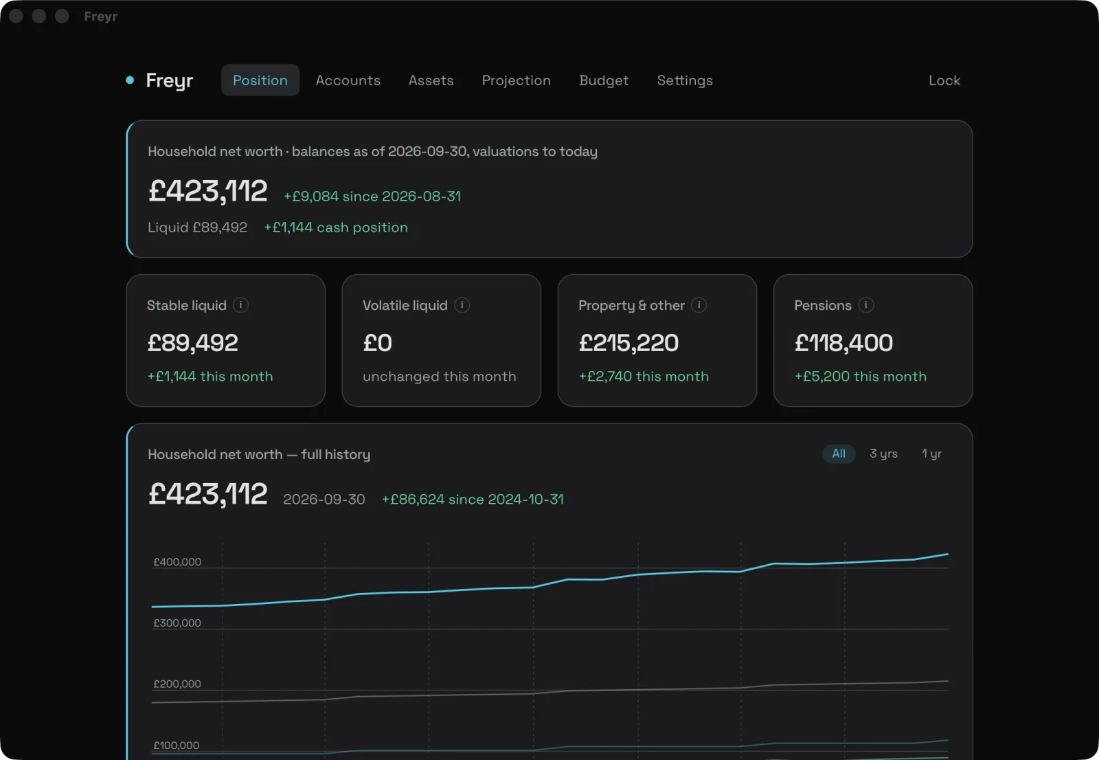Click '+£2,740 this month' text
Image resolution: width=1099 pixels, height=760 pixels.
point(644,377)
